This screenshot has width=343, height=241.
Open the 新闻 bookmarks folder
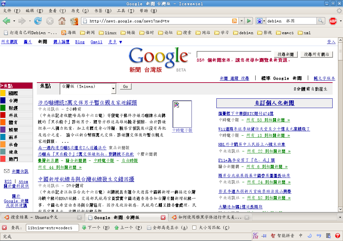87,33
